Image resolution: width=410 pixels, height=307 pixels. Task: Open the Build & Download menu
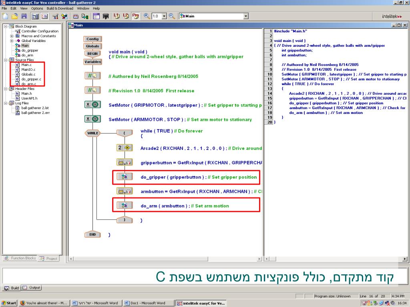pos(60,8)
